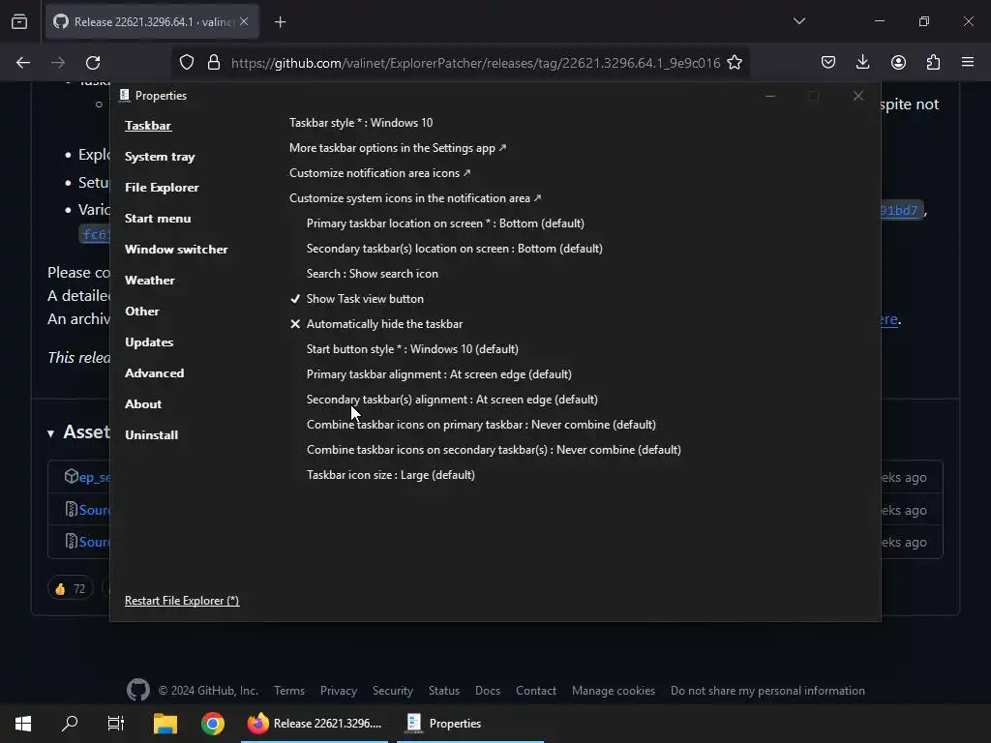Select the File Explorer section
The height and width of the screenshot is (743, 991).
[x=162, y=188]
